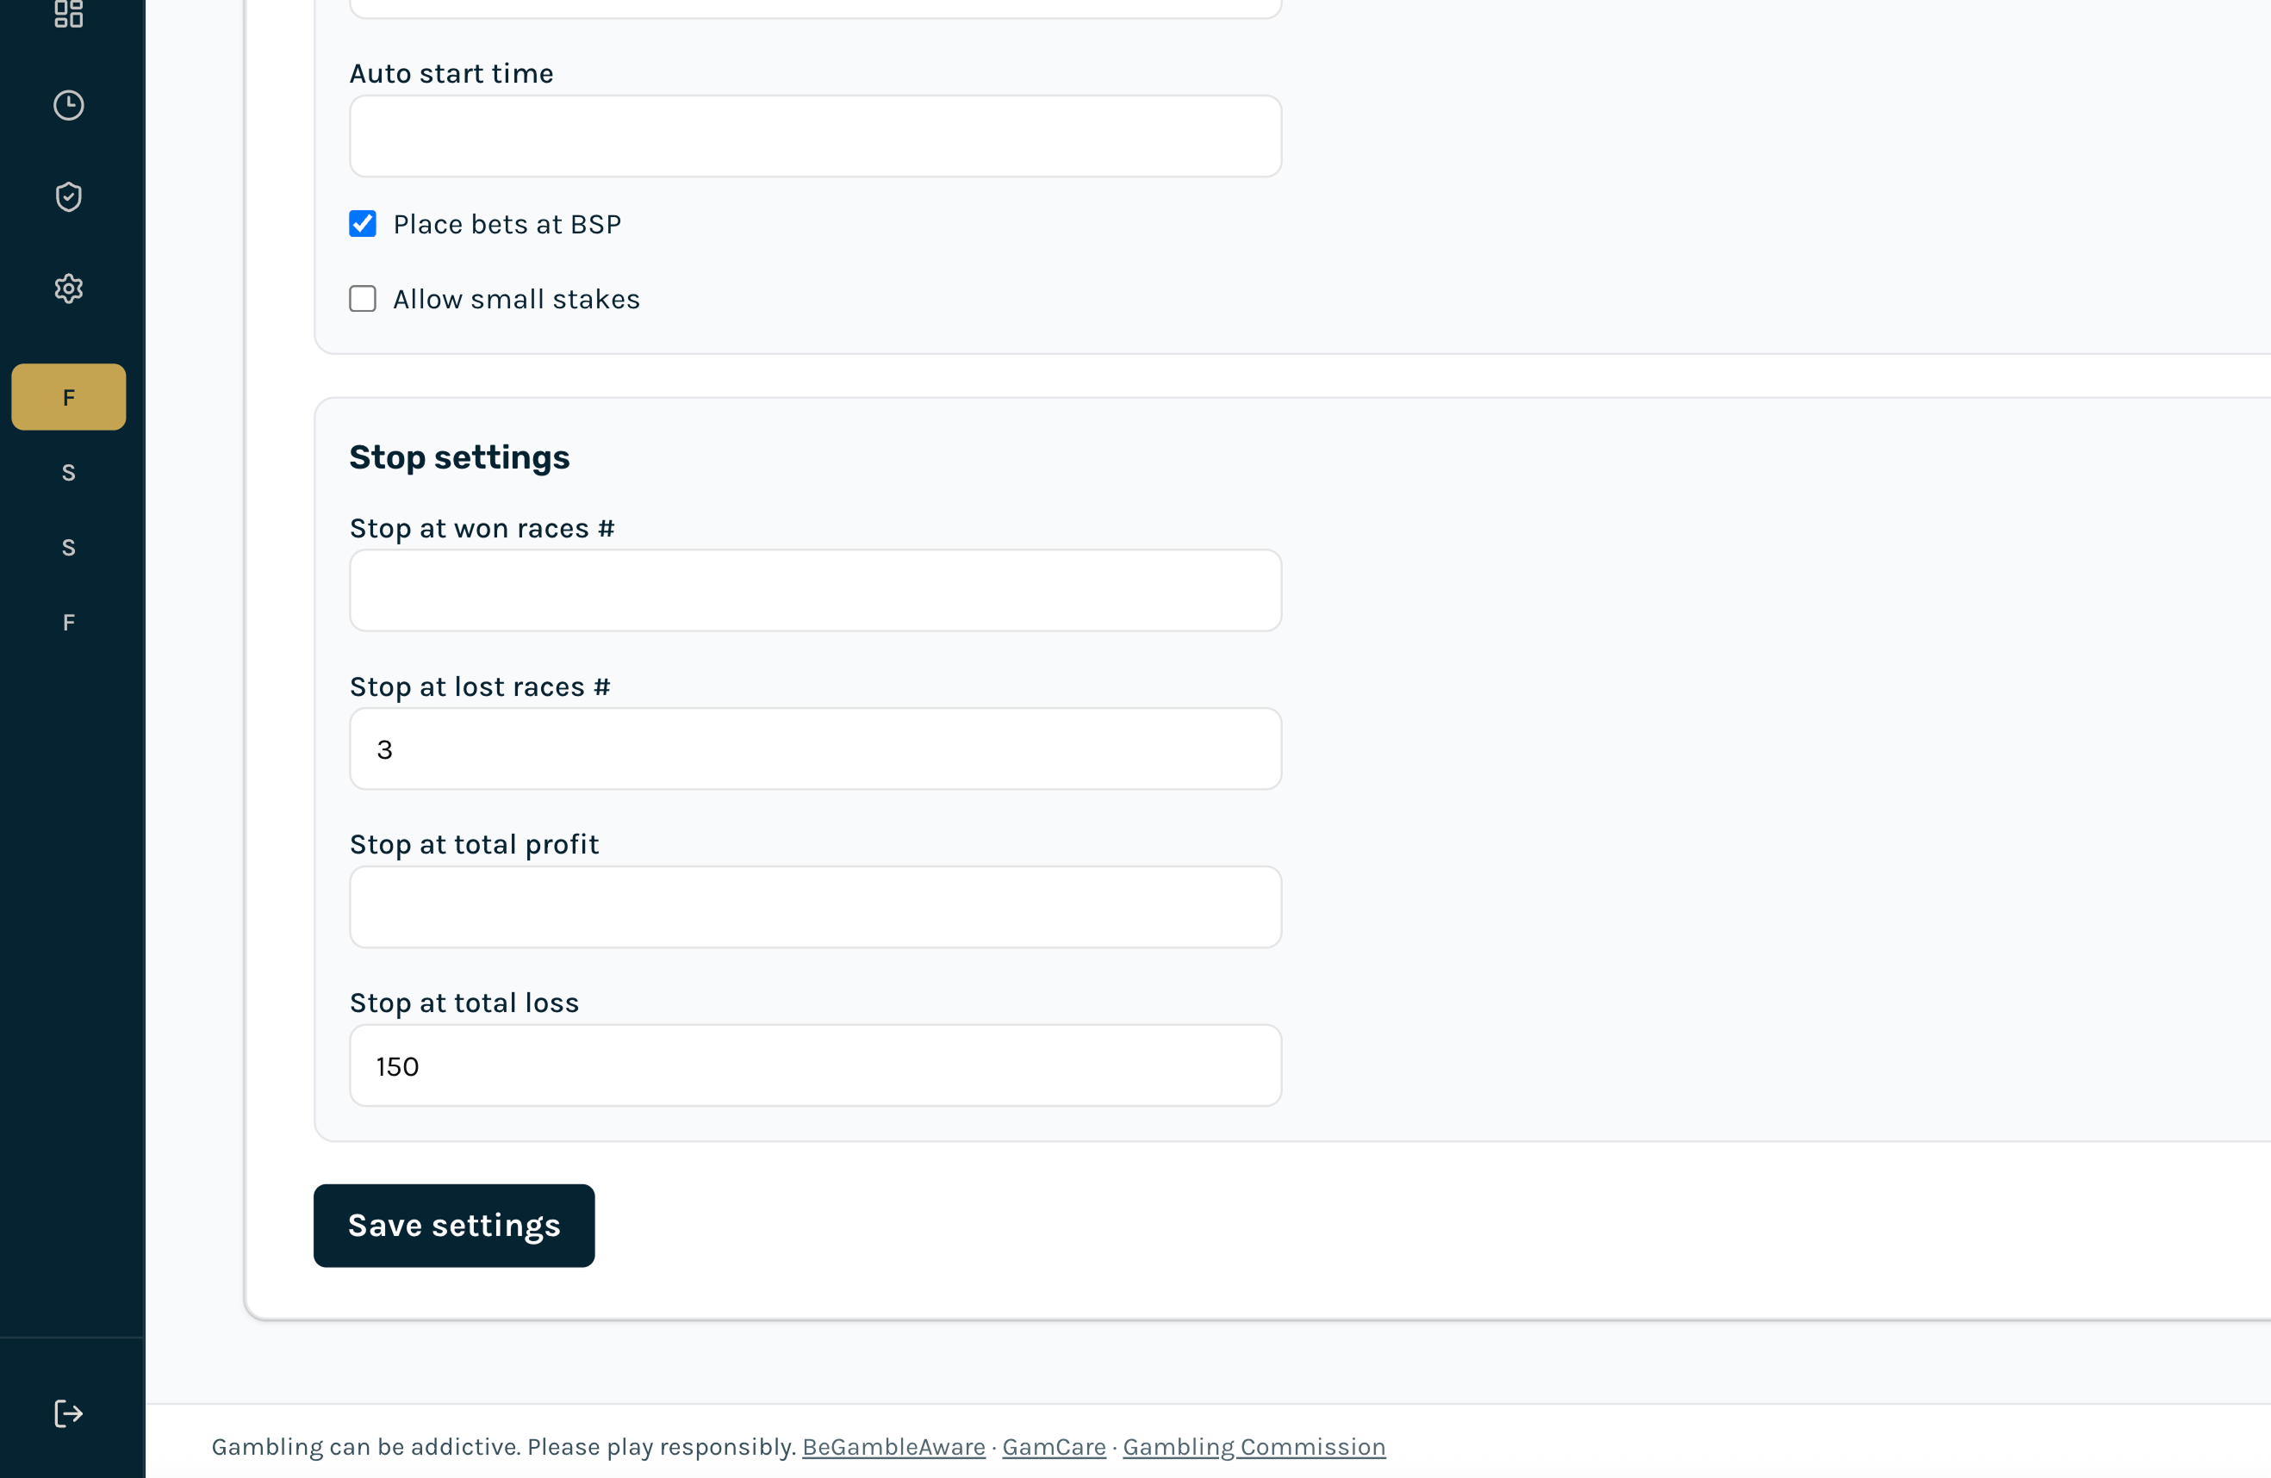Click the Stop settings heading
Image resolution: width=2271 pixels, height=1478 pixels.
pos(460,458)
